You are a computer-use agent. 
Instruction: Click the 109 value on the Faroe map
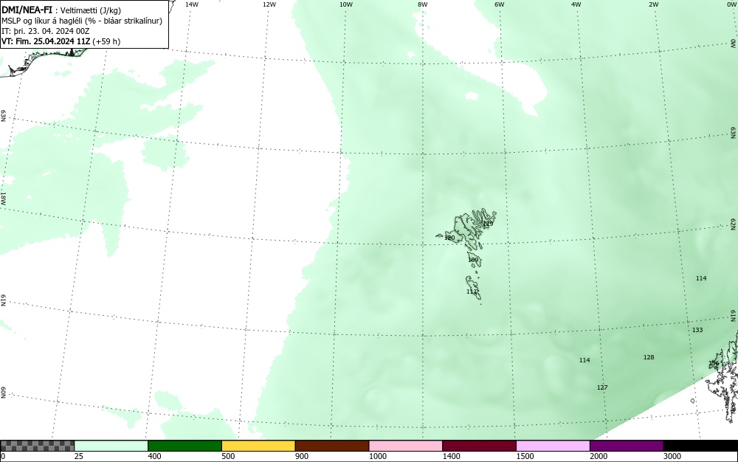point(473,260)
